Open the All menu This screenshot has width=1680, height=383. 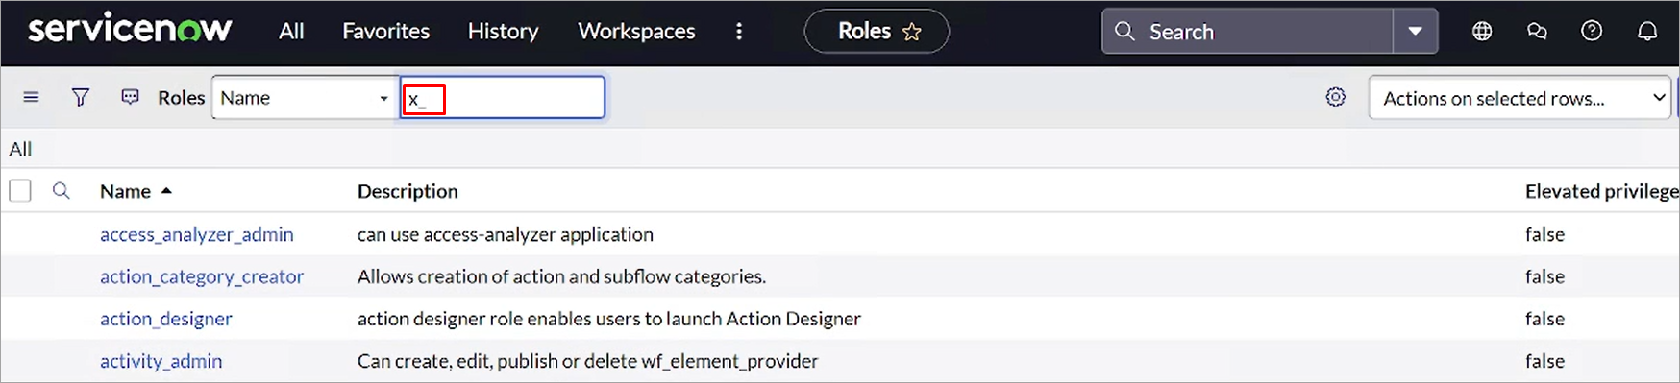291,32
